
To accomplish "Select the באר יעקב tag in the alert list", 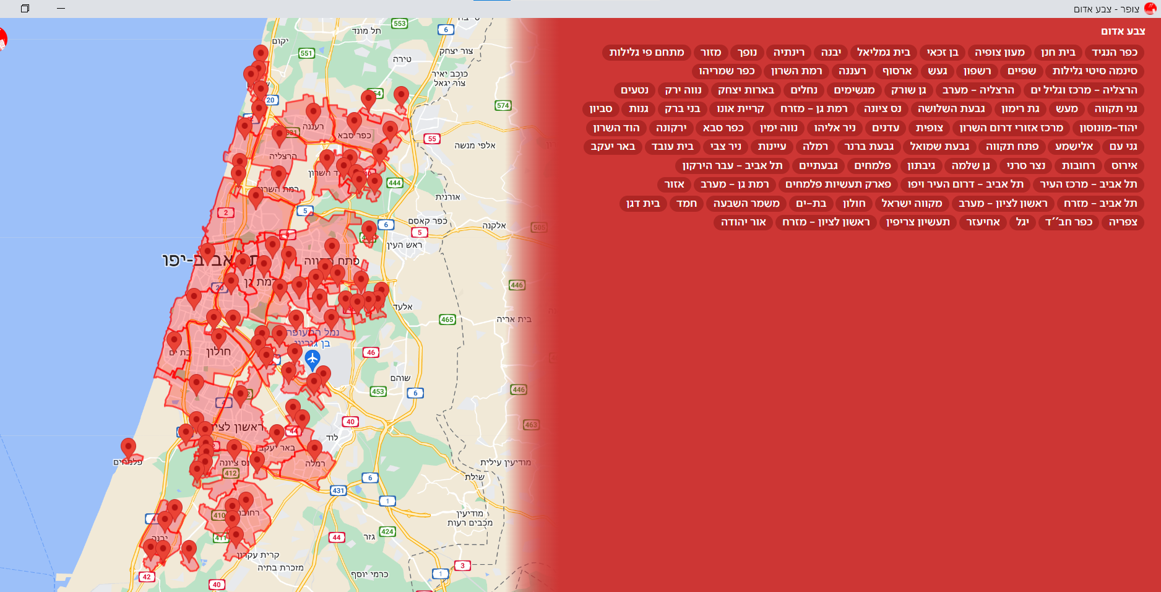I will point(613,147).
